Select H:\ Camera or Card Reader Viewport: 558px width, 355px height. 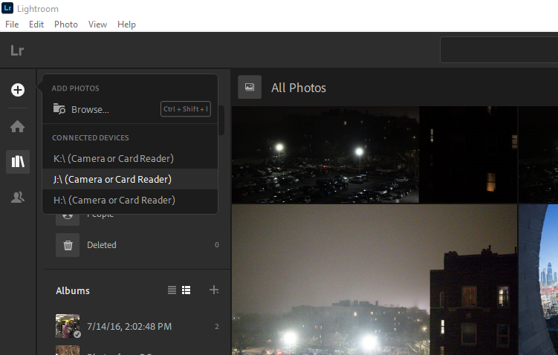pos(114,200)
